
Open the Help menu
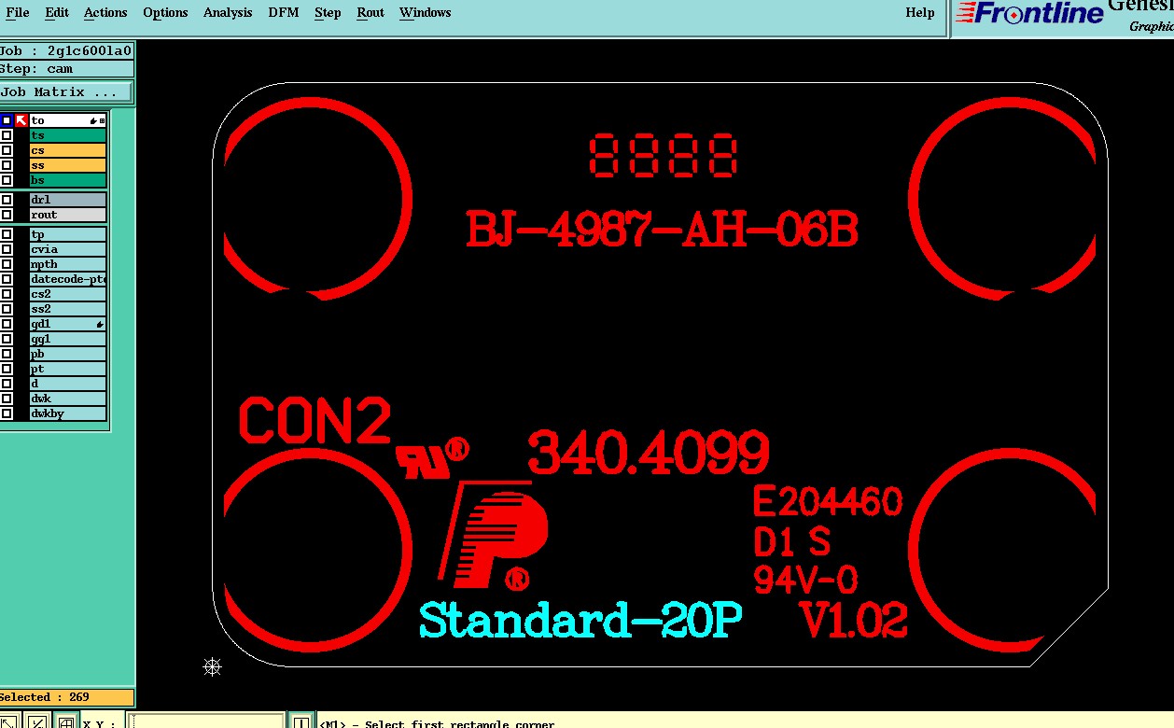919,12
